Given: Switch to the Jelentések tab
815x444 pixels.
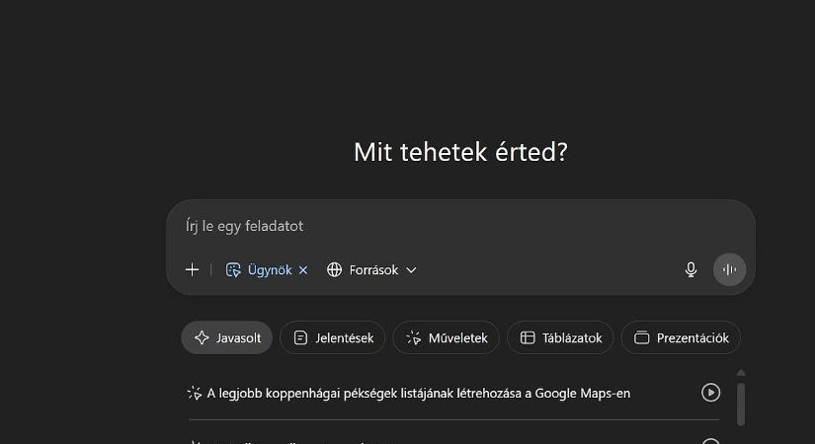Looking at the screenshot, I should coord(333,337).
